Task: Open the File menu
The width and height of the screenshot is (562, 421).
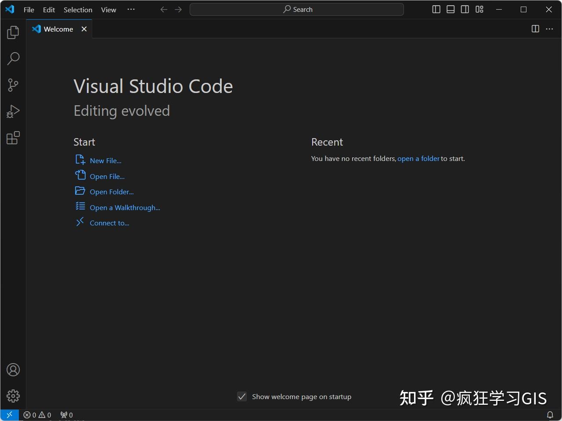Action: (x=28, y=9)
